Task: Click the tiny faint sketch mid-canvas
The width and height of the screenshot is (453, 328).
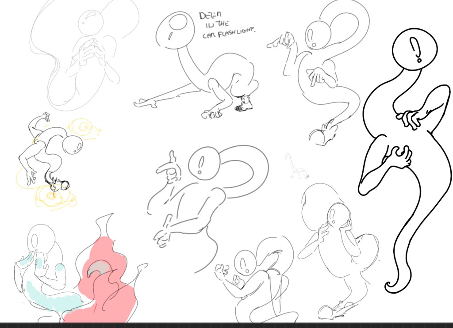Action: pos(297,168)
